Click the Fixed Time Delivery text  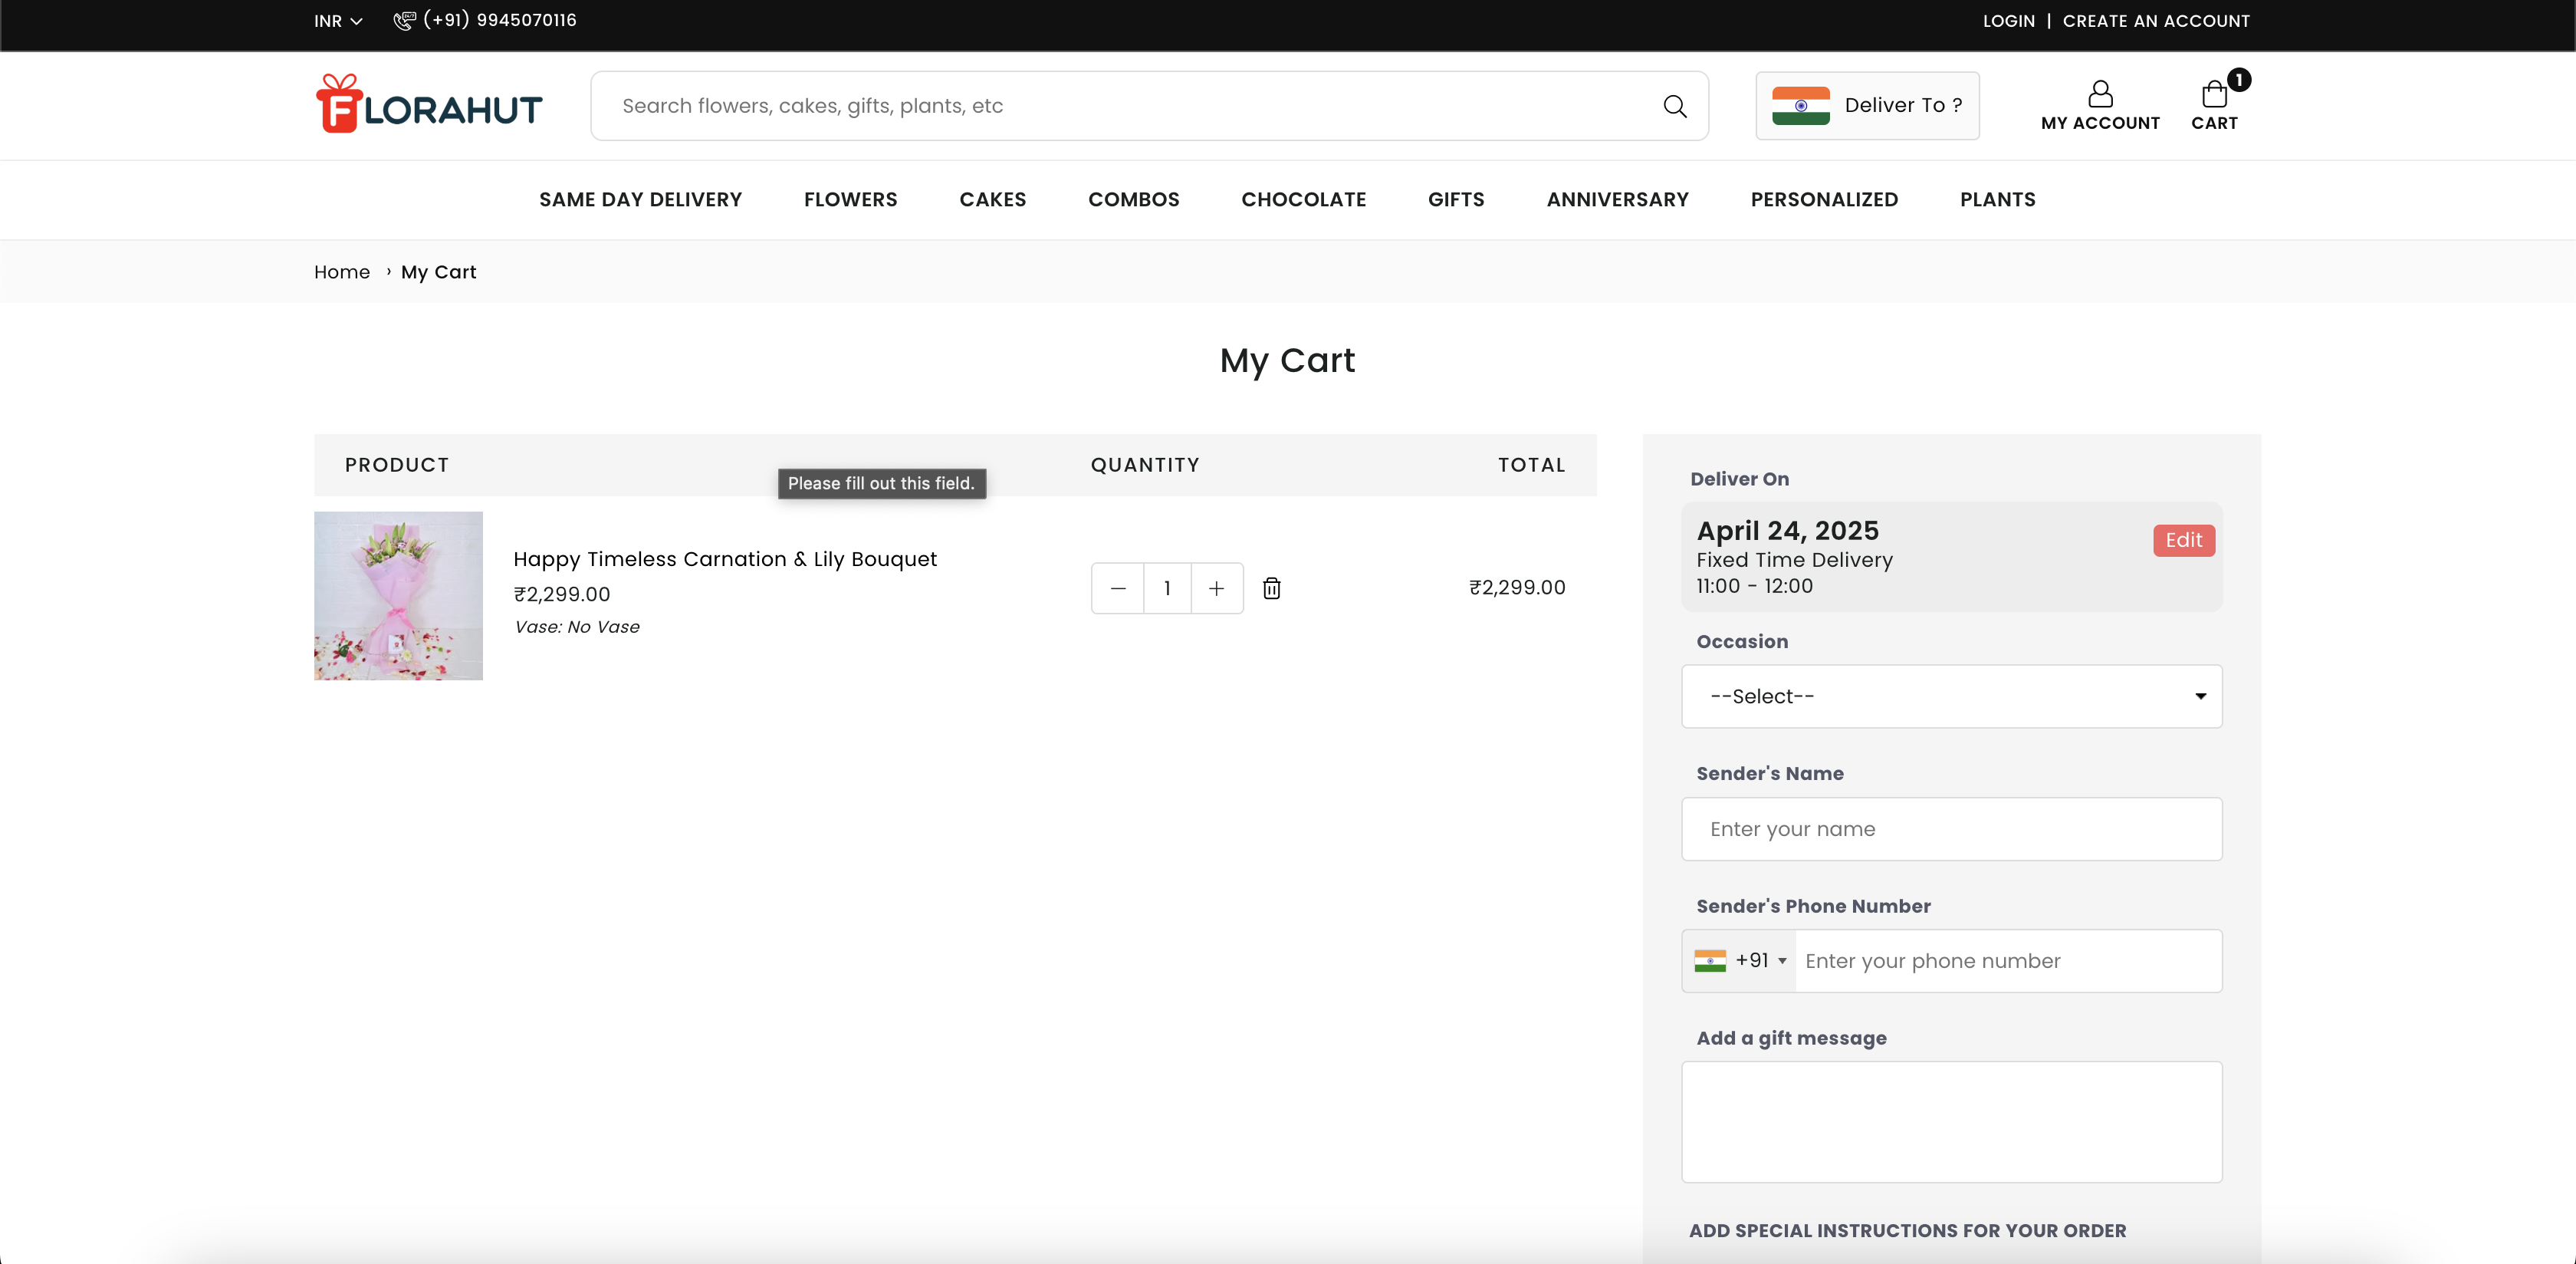(1794, 559)
